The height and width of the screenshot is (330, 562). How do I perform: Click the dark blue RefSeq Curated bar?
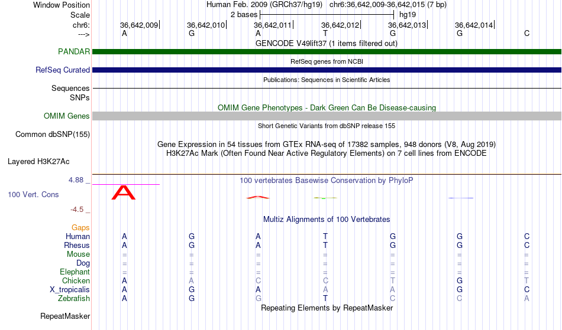327,70
